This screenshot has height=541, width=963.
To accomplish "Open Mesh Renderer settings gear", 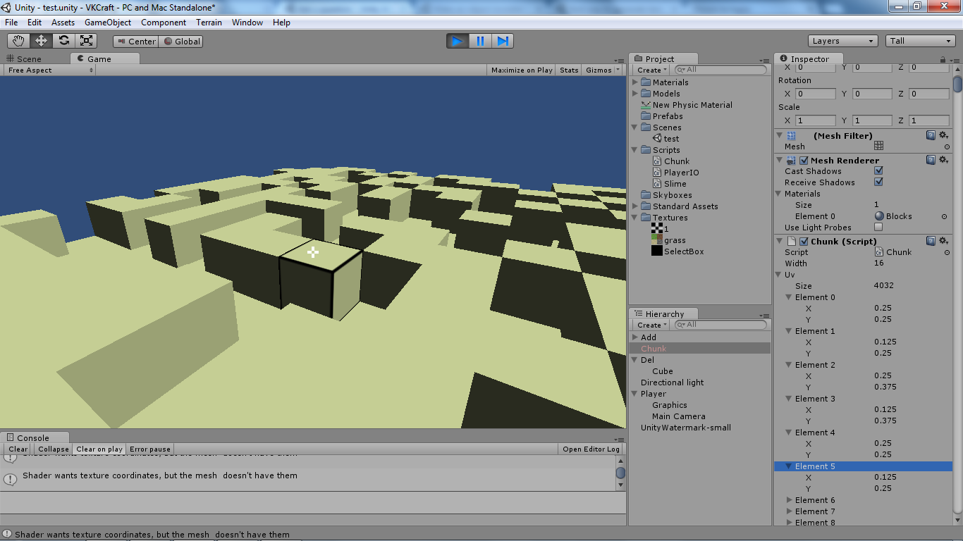I will click(943, 160).
